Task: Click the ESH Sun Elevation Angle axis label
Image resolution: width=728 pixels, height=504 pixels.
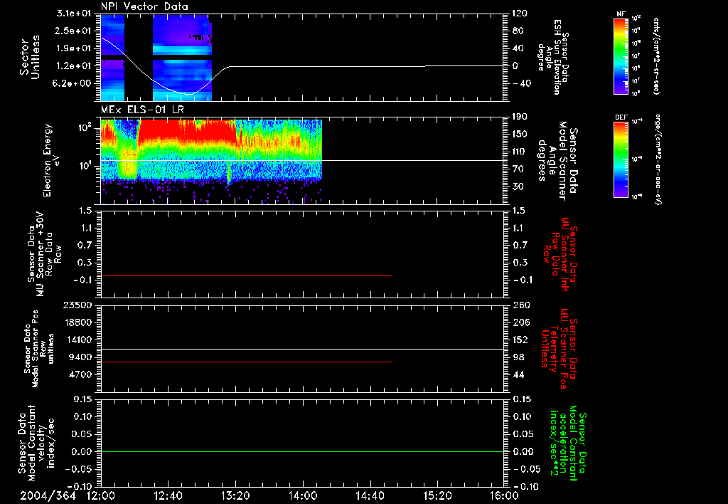Action: pos(553,57)
